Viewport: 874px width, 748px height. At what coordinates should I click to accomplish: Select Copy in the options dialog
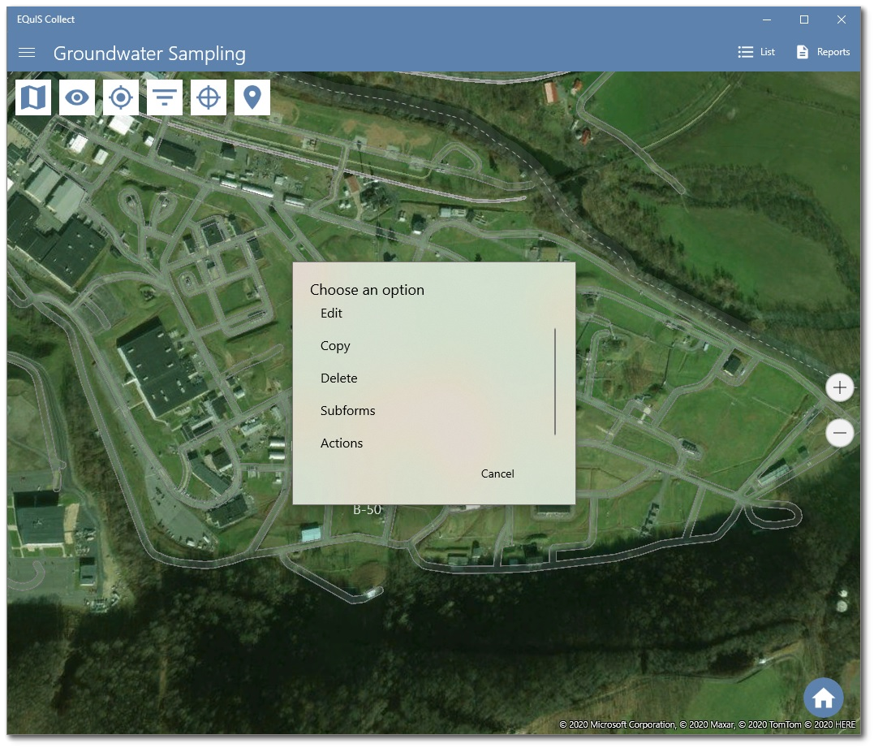click(x=335, y=345)
